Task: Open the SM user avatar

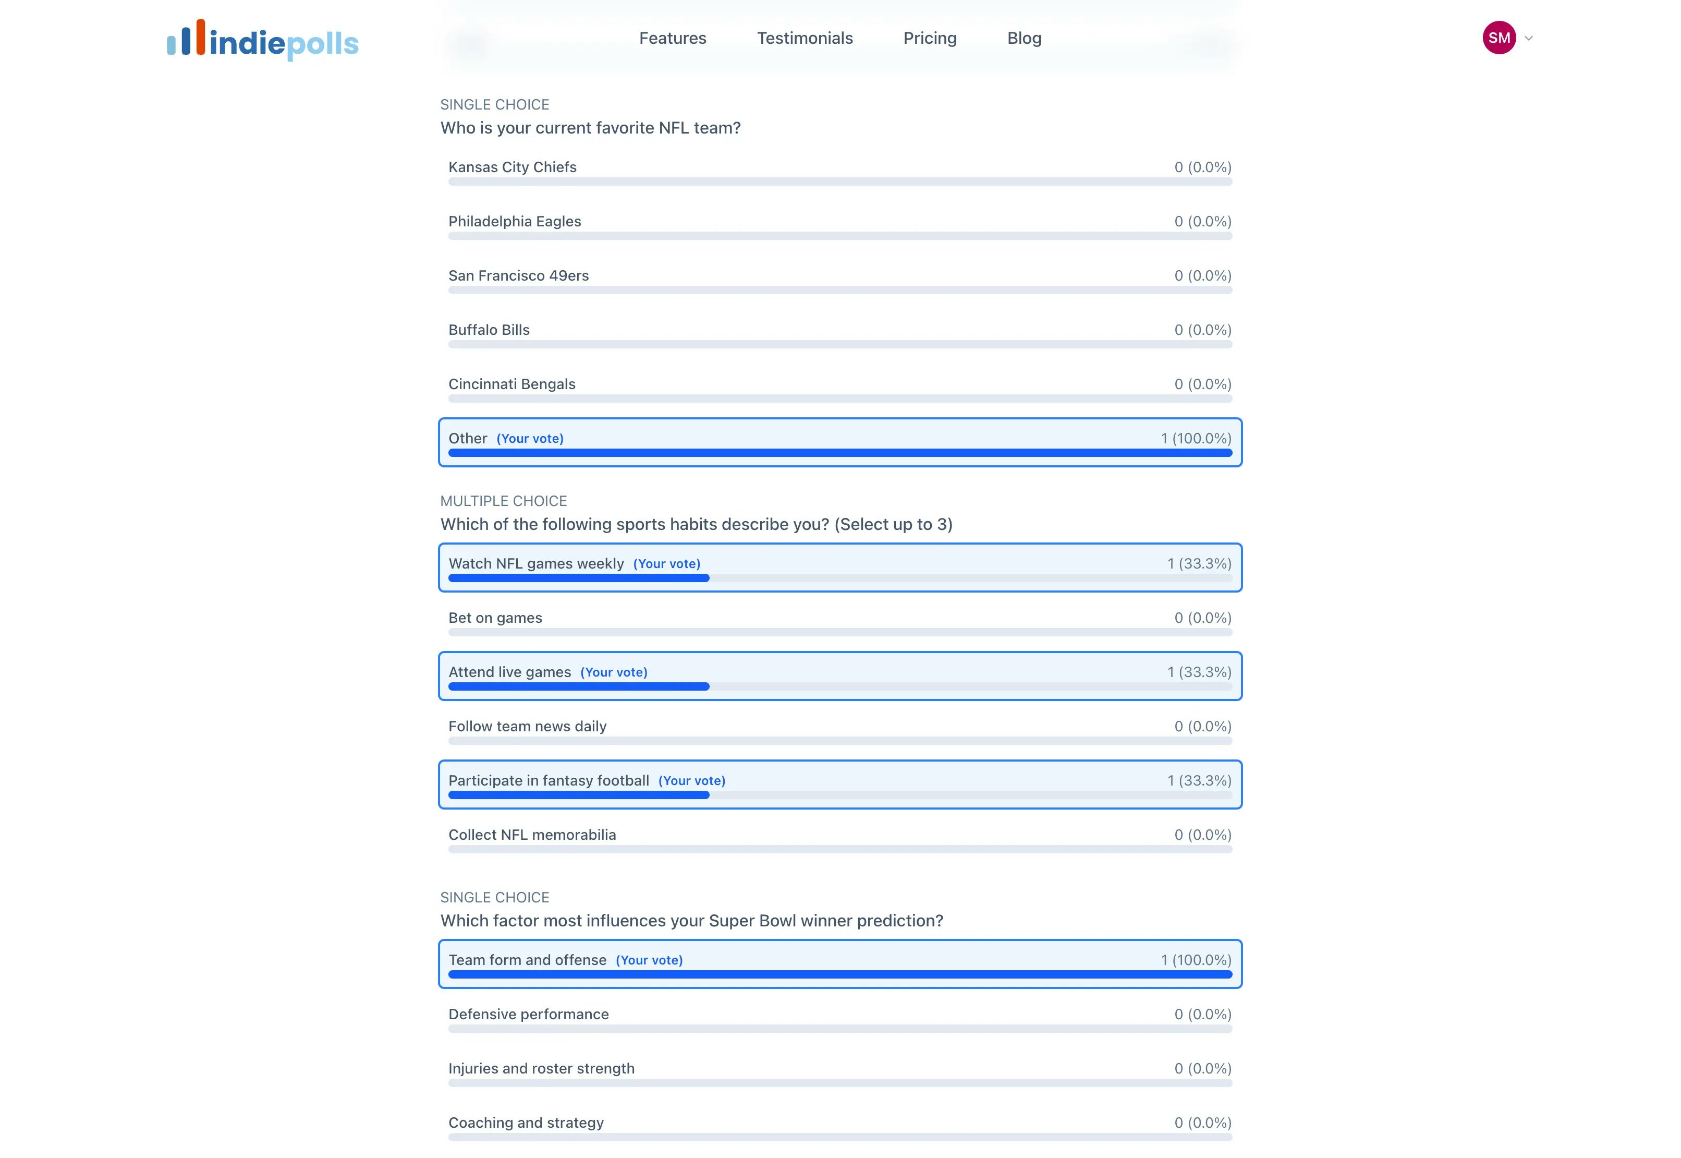Action: tap(1499, 38)
